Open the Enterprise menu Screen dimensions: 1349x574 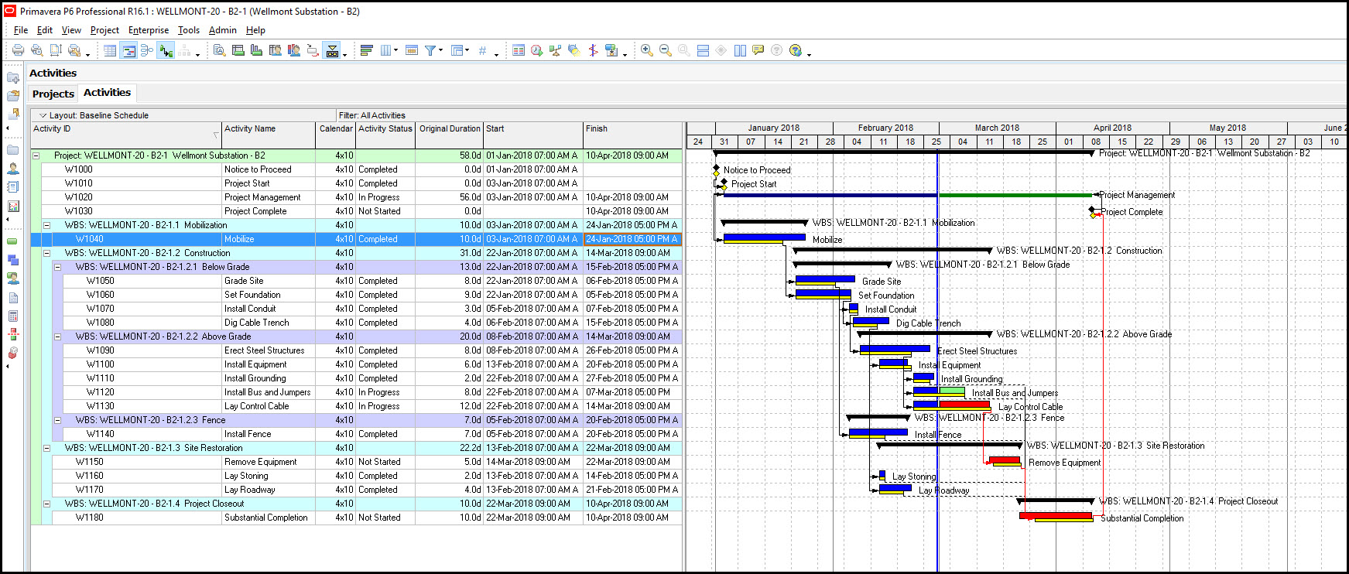coord(149,30)
